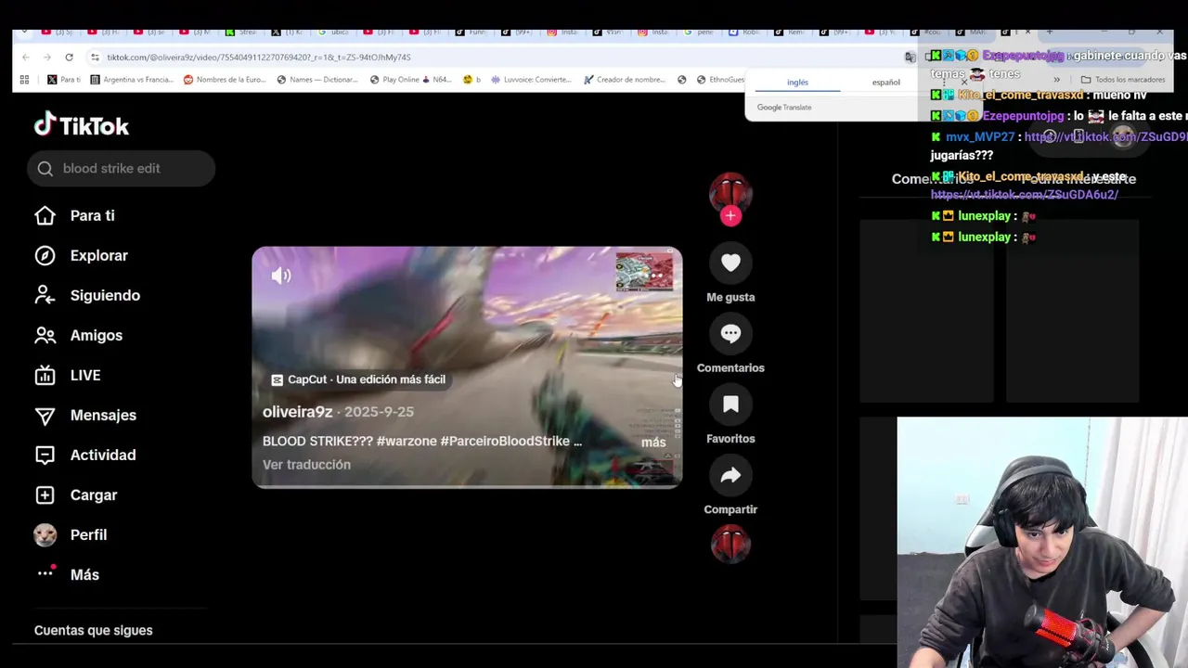Open the tab search chevron dropdown
Image resolution: width=1188 pixels, height=668 pixels.
click(24, 32)
